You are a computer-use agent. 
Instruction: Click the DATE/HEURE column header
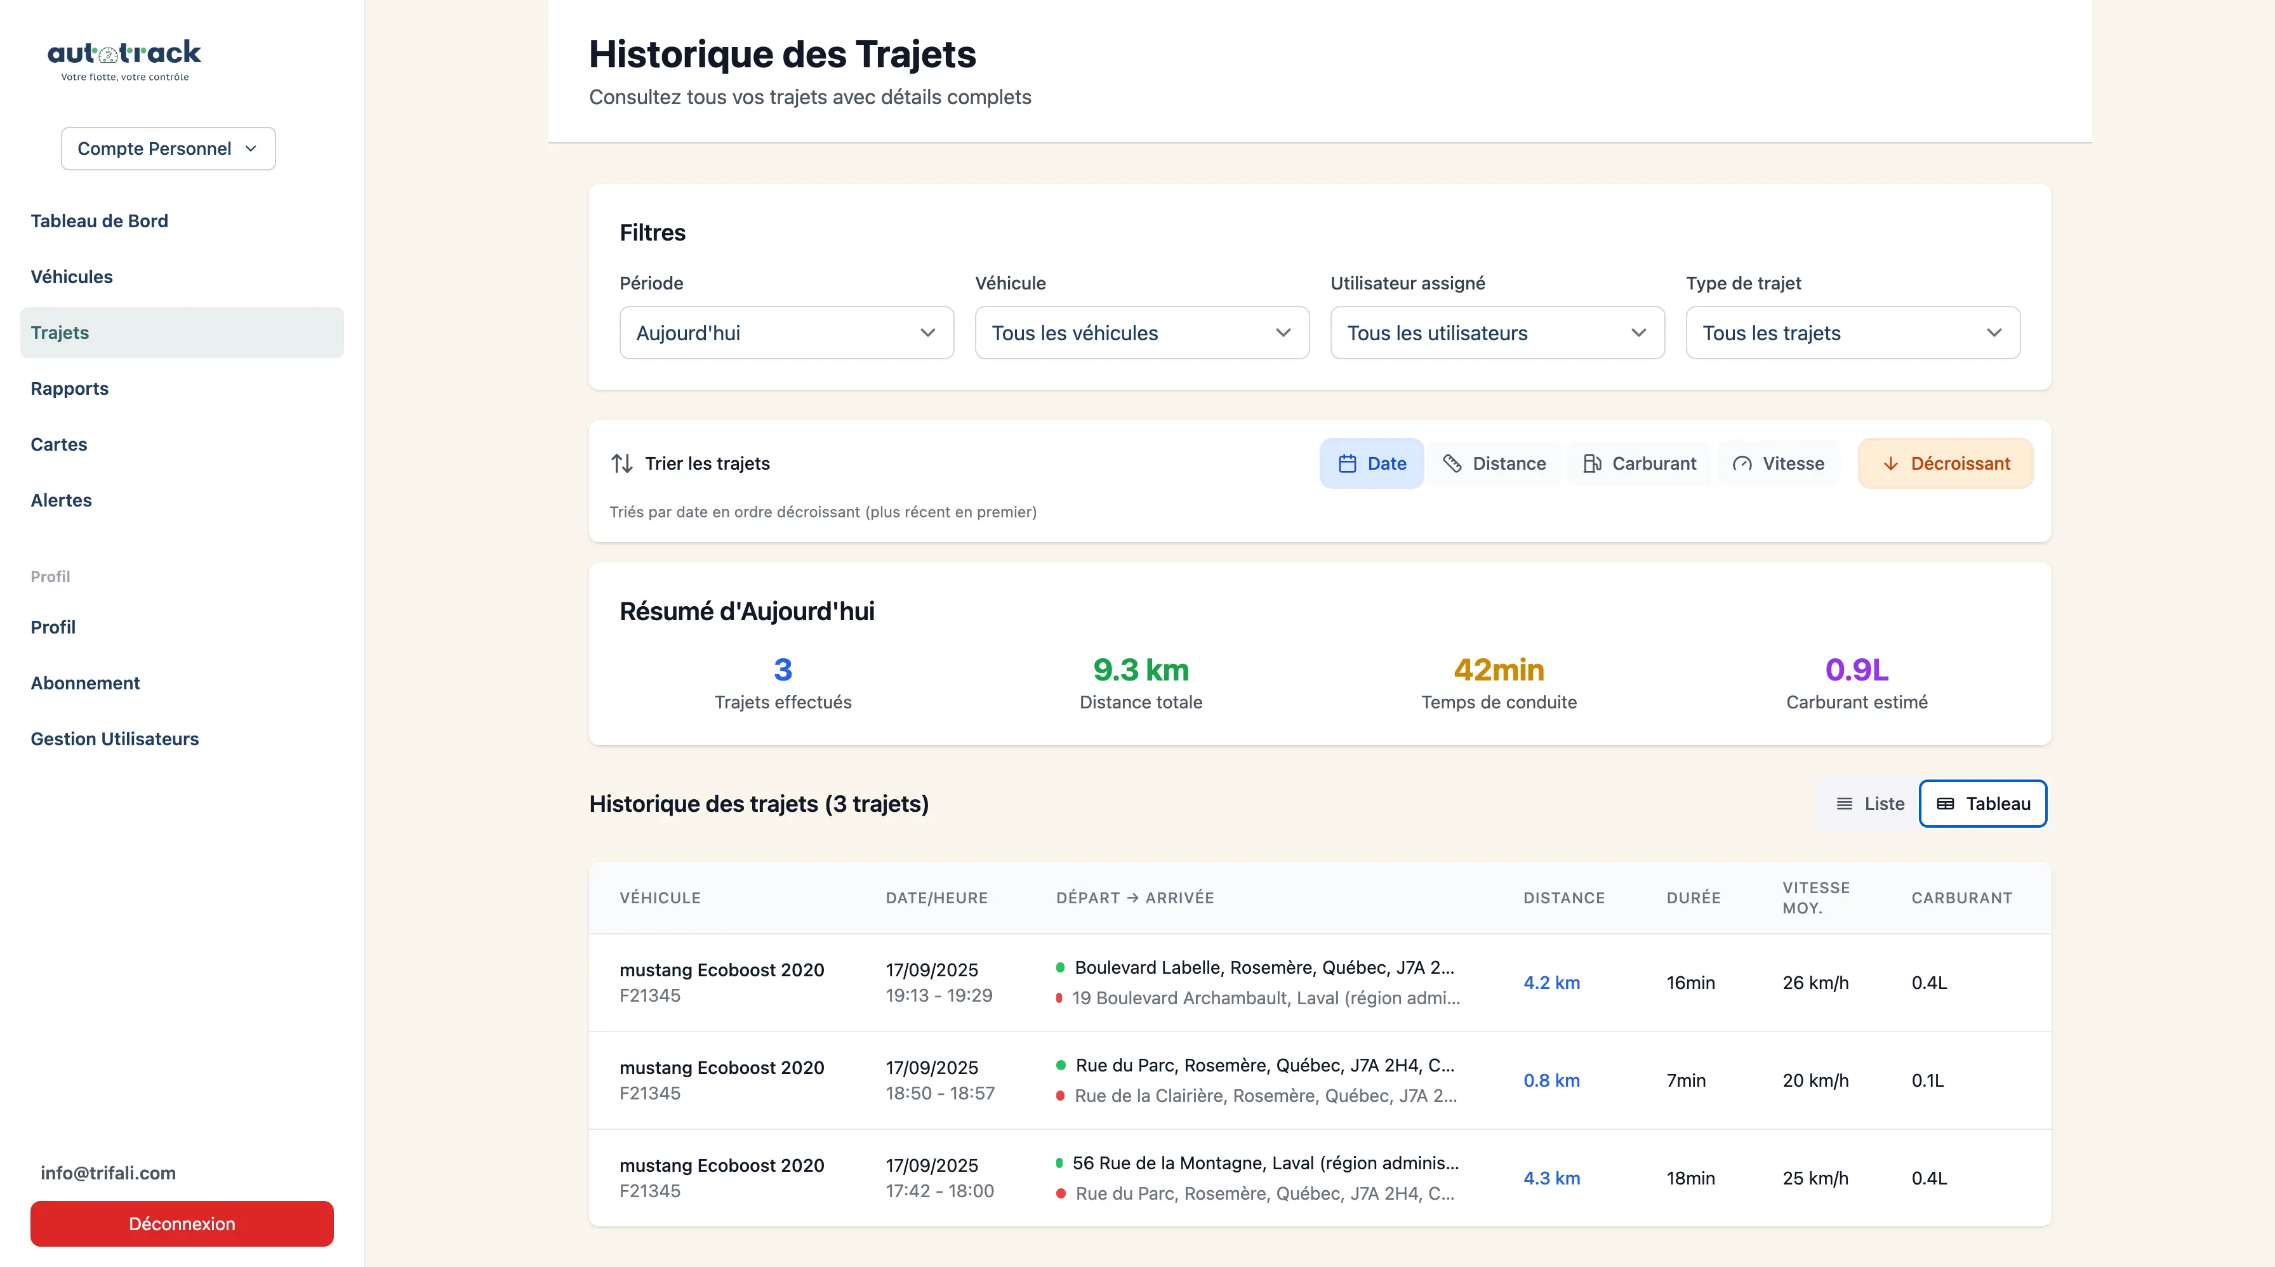(x=937, y=898)
